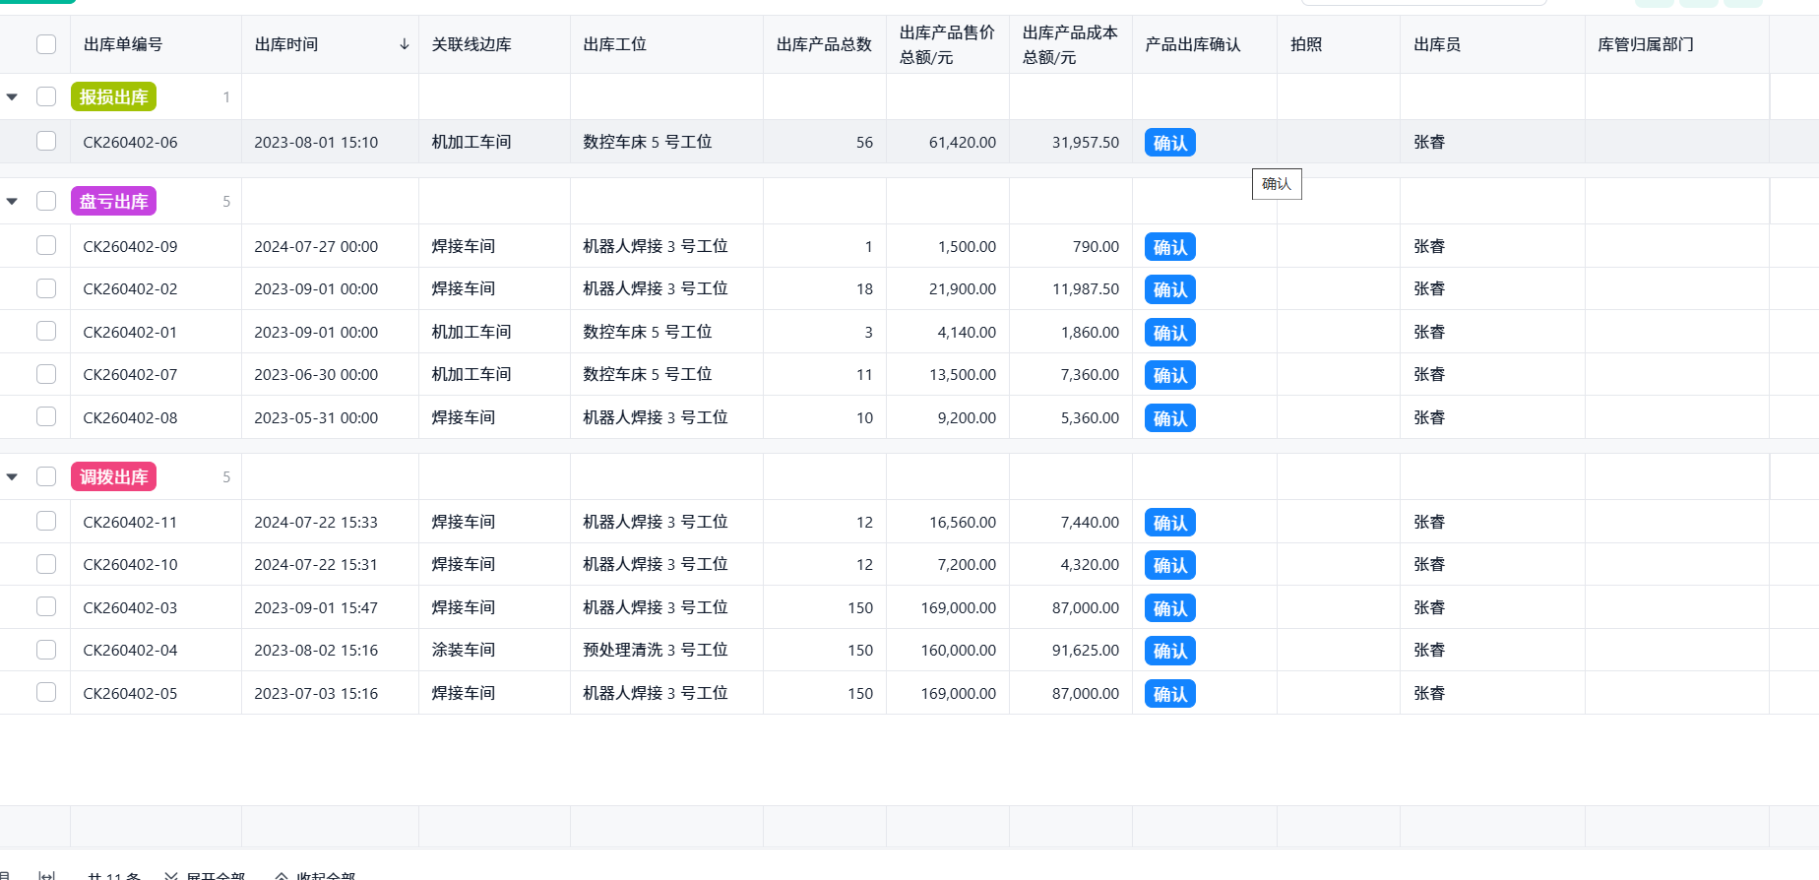Image resolution: width=1819 pixels, height=880 pixels.
Task: Confirm outbound for order CK260402-01
Action: [x=1169, y=333]
